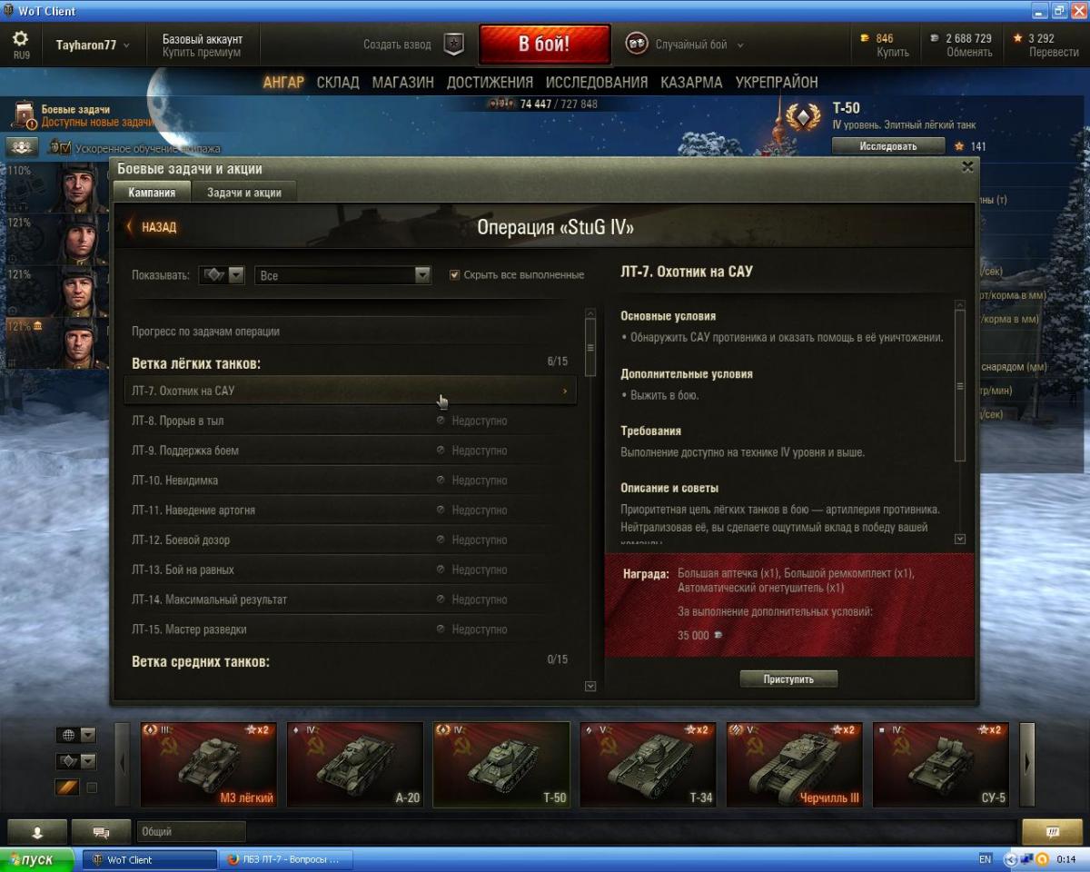Switch to the Кампания tab
This screenshot has width=1090, height=872.
coord(152,192)
